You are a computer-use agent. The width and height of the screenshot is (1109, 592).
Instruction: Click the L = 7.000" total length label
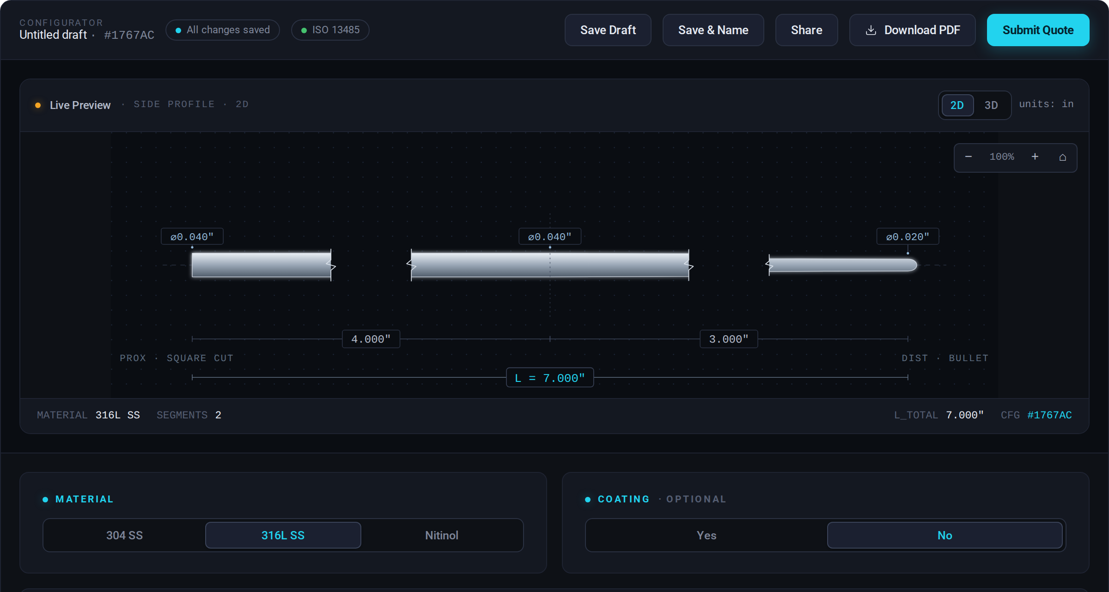(x=550, y=378)
